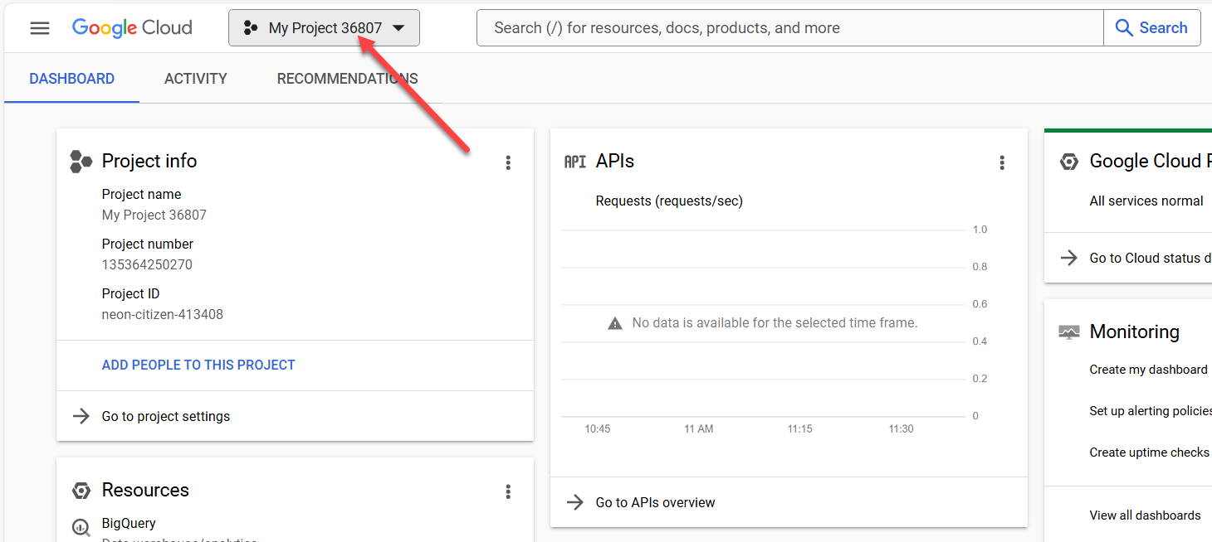Click the Monitoring card heading
The image size is (1212, 542).
point(1135,331)
